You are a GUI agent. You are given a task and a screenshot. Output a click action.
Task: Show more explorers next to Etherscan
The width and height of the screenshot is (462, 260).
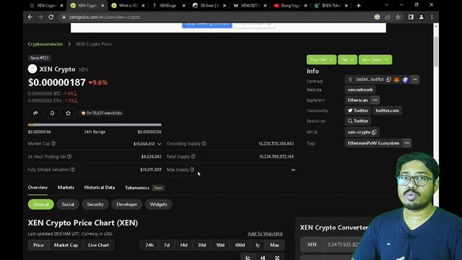point(375,100)
